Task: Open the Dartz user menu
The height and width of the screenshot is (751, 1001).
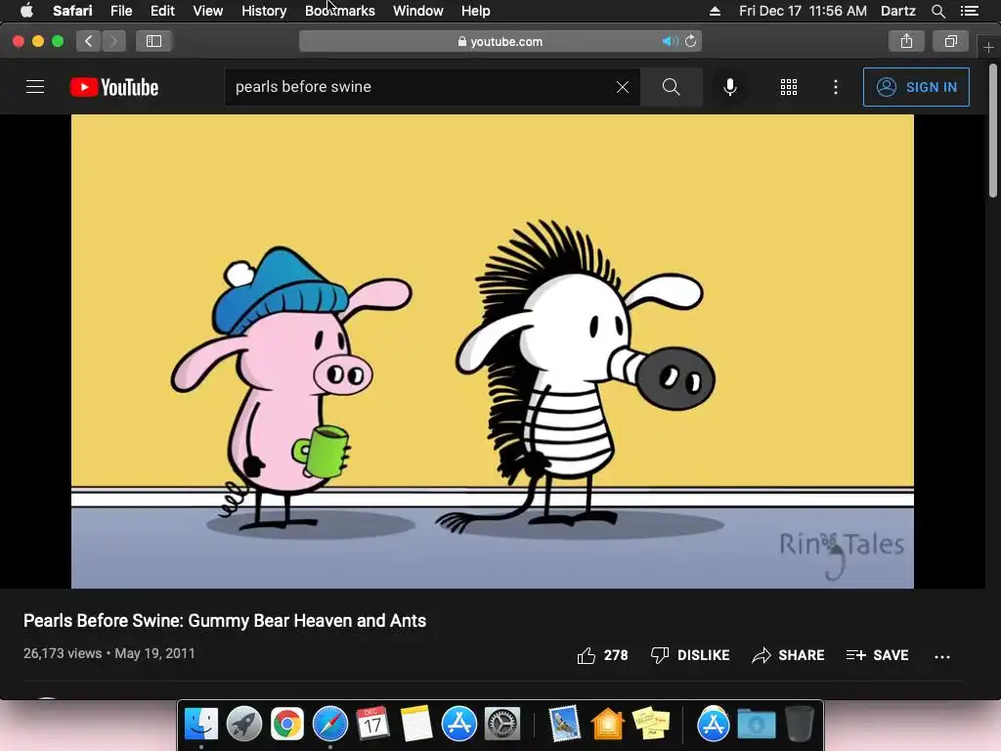Action: coord(897,11)
